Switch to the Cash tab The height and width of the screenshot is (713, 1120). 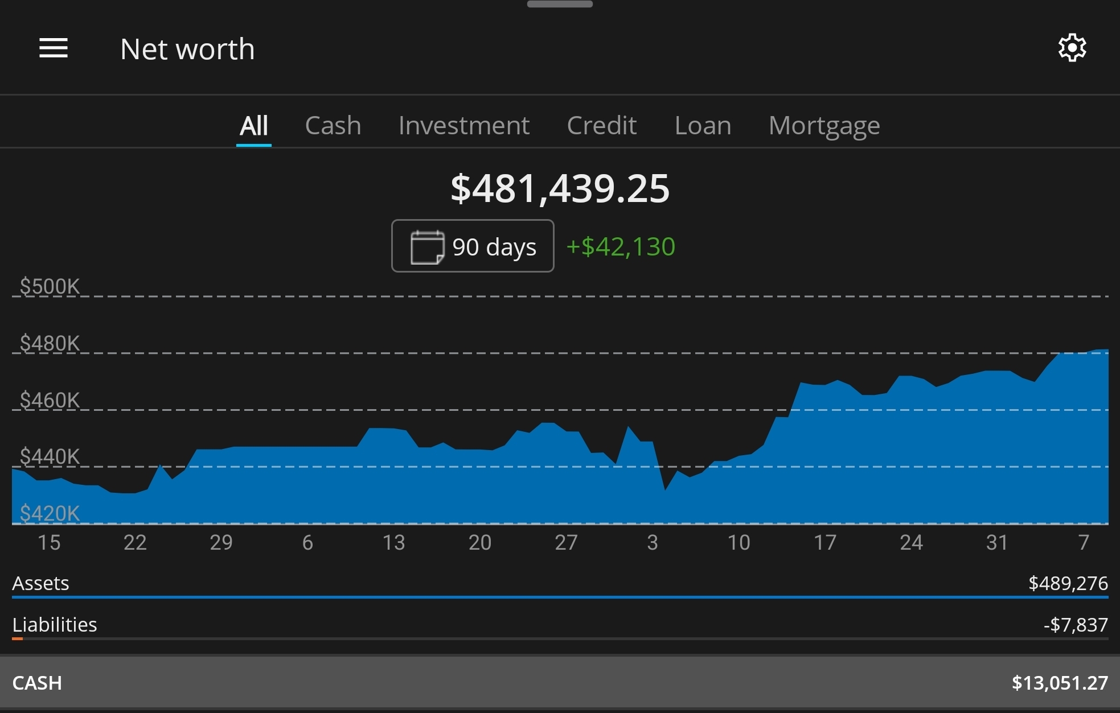(333, 126)
